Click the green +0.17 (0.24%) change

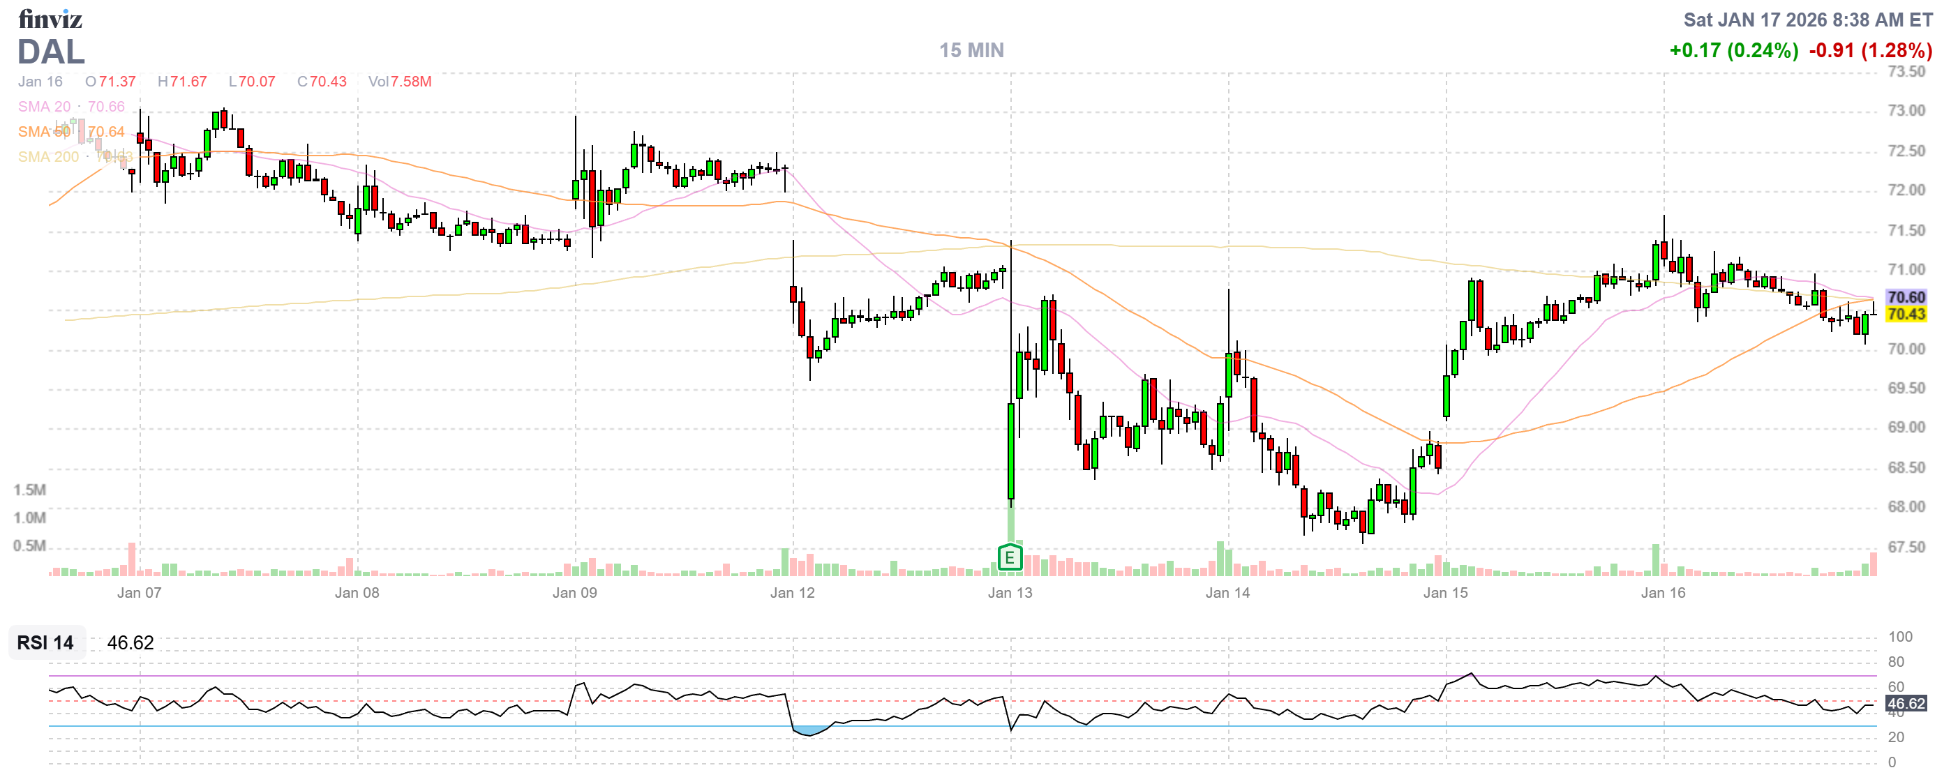1733,51
